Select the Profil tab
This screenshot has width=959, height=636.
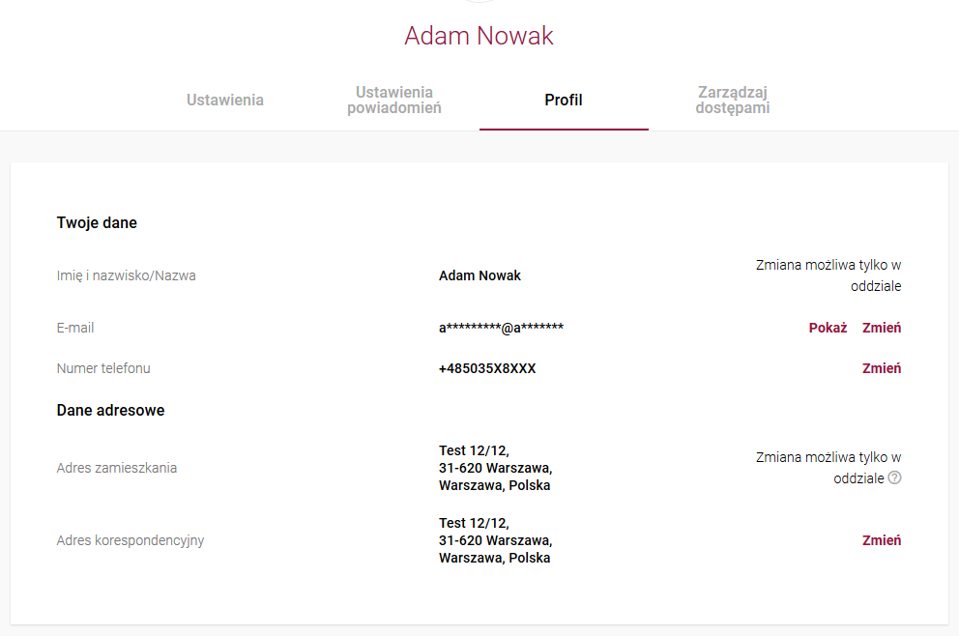tap(564, 100)
